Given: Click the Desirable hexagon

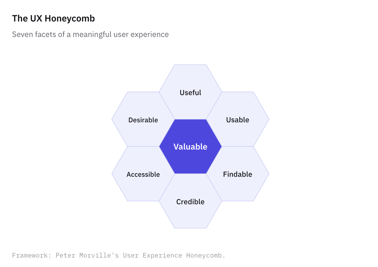Looking at the screenshot, I should 143,119.
